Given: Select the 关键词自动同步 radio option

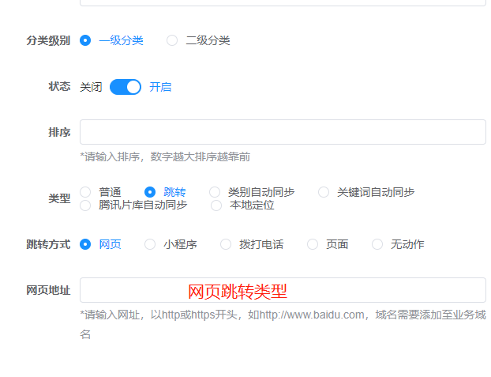Looking at the screenshot, I should [x=324, y=192].
